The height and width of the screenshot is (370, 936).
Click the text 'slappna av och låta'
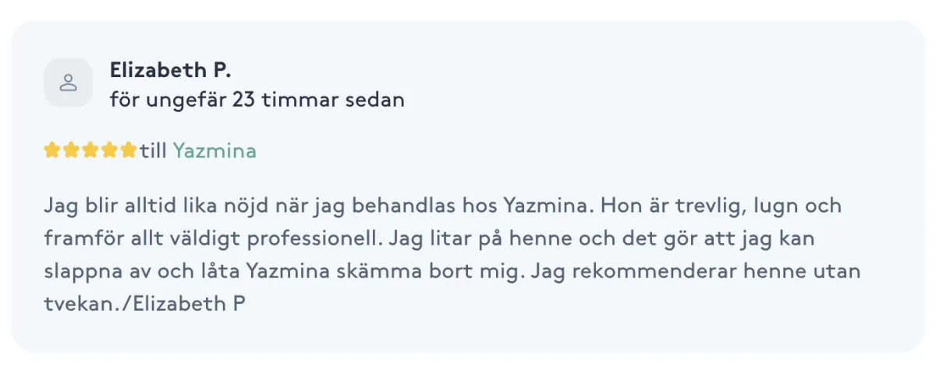coord(143,273)
